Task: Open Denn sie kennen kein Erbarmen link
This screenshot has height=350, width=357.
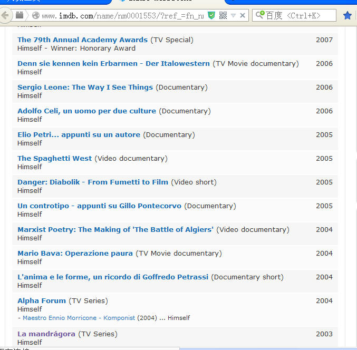Action: click(x=113, y=63)
